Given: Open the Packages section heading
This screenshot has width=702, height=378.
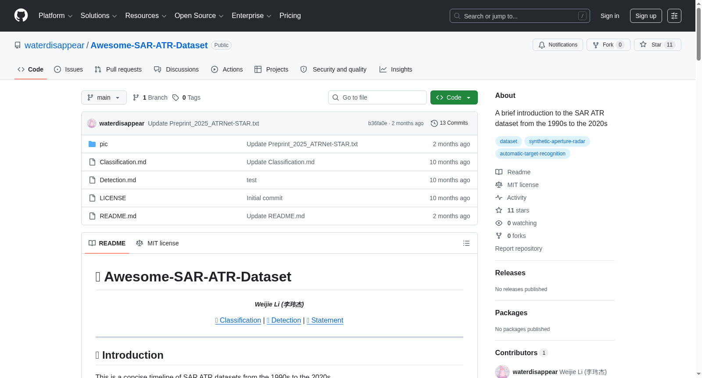Looking at the screenshot, I should 511,313.
